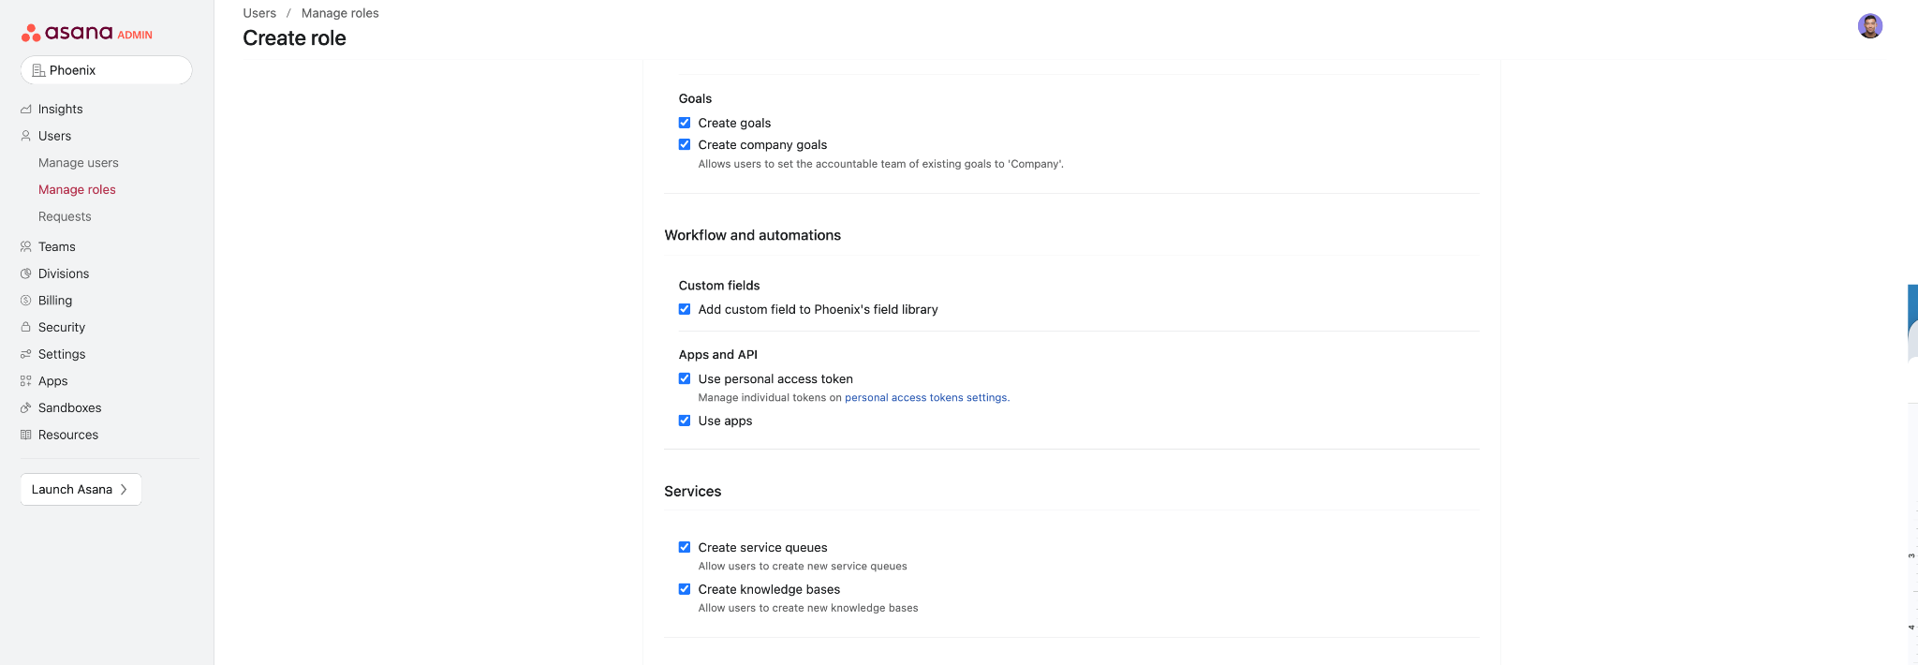Click the Teams icon in sidebar
This screenshot has width=1918, height=665.
pos(26,247)
